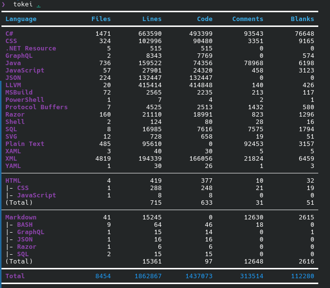Image resolution: width=330 pixels, height=288 pixels.
Task: Click the total blanks value 112280
Action: click(x=303, y=276)
